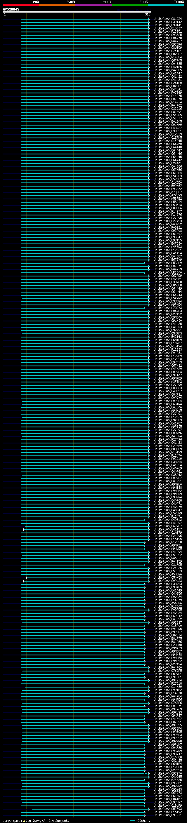This screenshot has width=187, height=823.
Task: Select the UniRef100_Q7Y1A1 label
Action: pos(168,51)
